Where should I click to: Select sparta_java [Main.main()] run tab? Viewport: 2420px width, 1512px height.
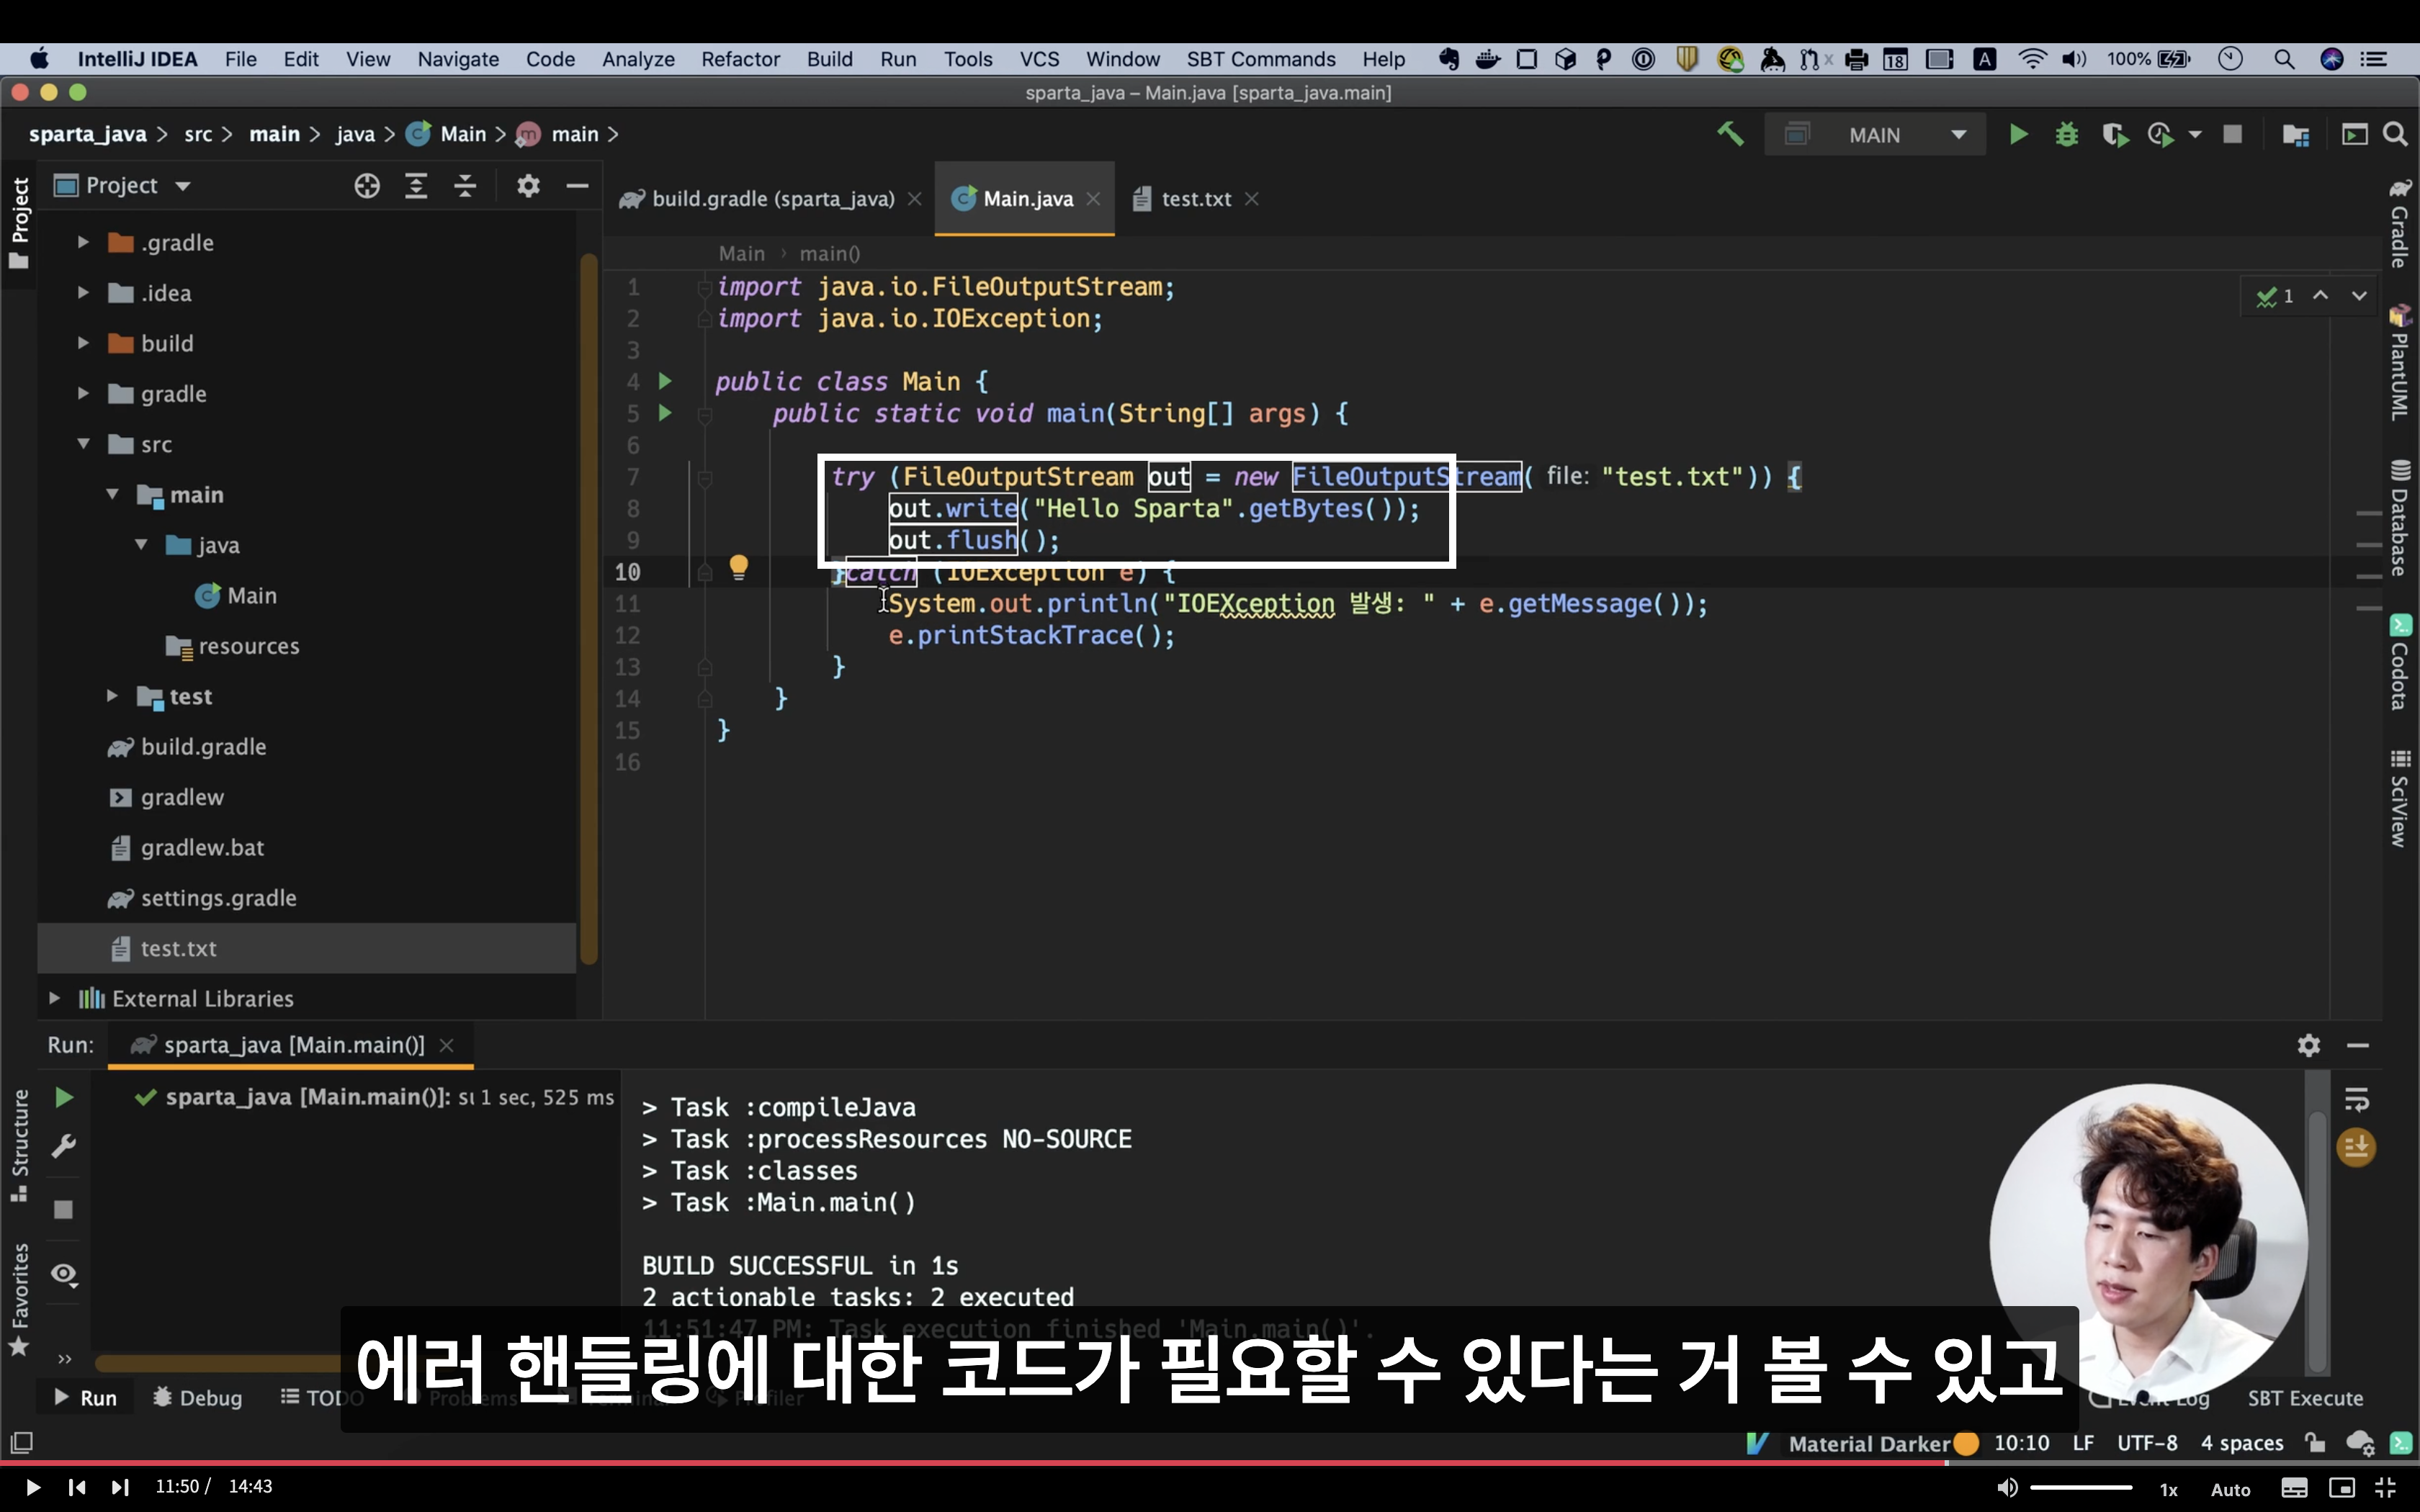pyautogui.click(x=292, y=1045)
